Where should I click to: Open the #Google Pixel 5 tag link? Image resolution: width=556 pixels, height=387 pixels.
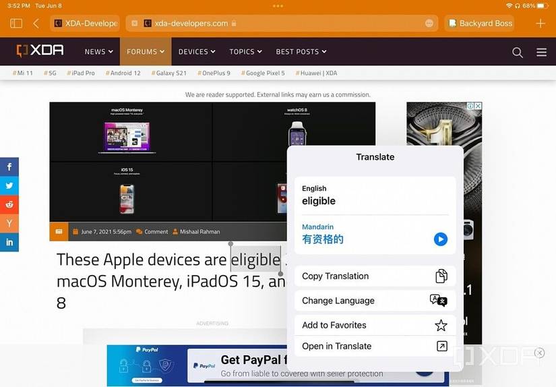[x=263, y=73]
